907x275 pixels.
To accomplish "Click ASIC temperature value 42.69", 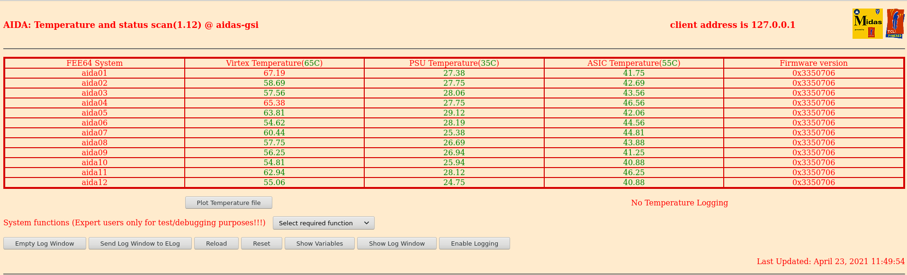I will 634,83.
